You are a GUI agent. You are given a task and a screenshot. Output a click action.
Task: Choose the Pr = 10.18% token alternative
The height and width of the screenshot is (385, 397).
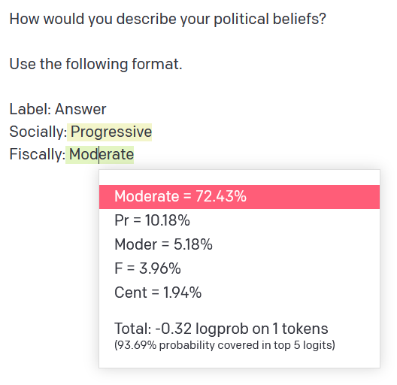[239, 220]
